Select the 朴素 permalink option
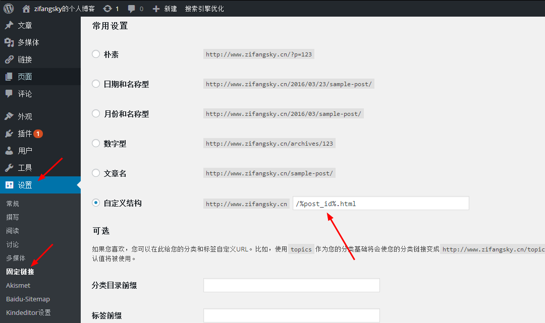Image resolution: width=545 pixels, height=323 pixels. pyautogui.click(x=95, y=54)
